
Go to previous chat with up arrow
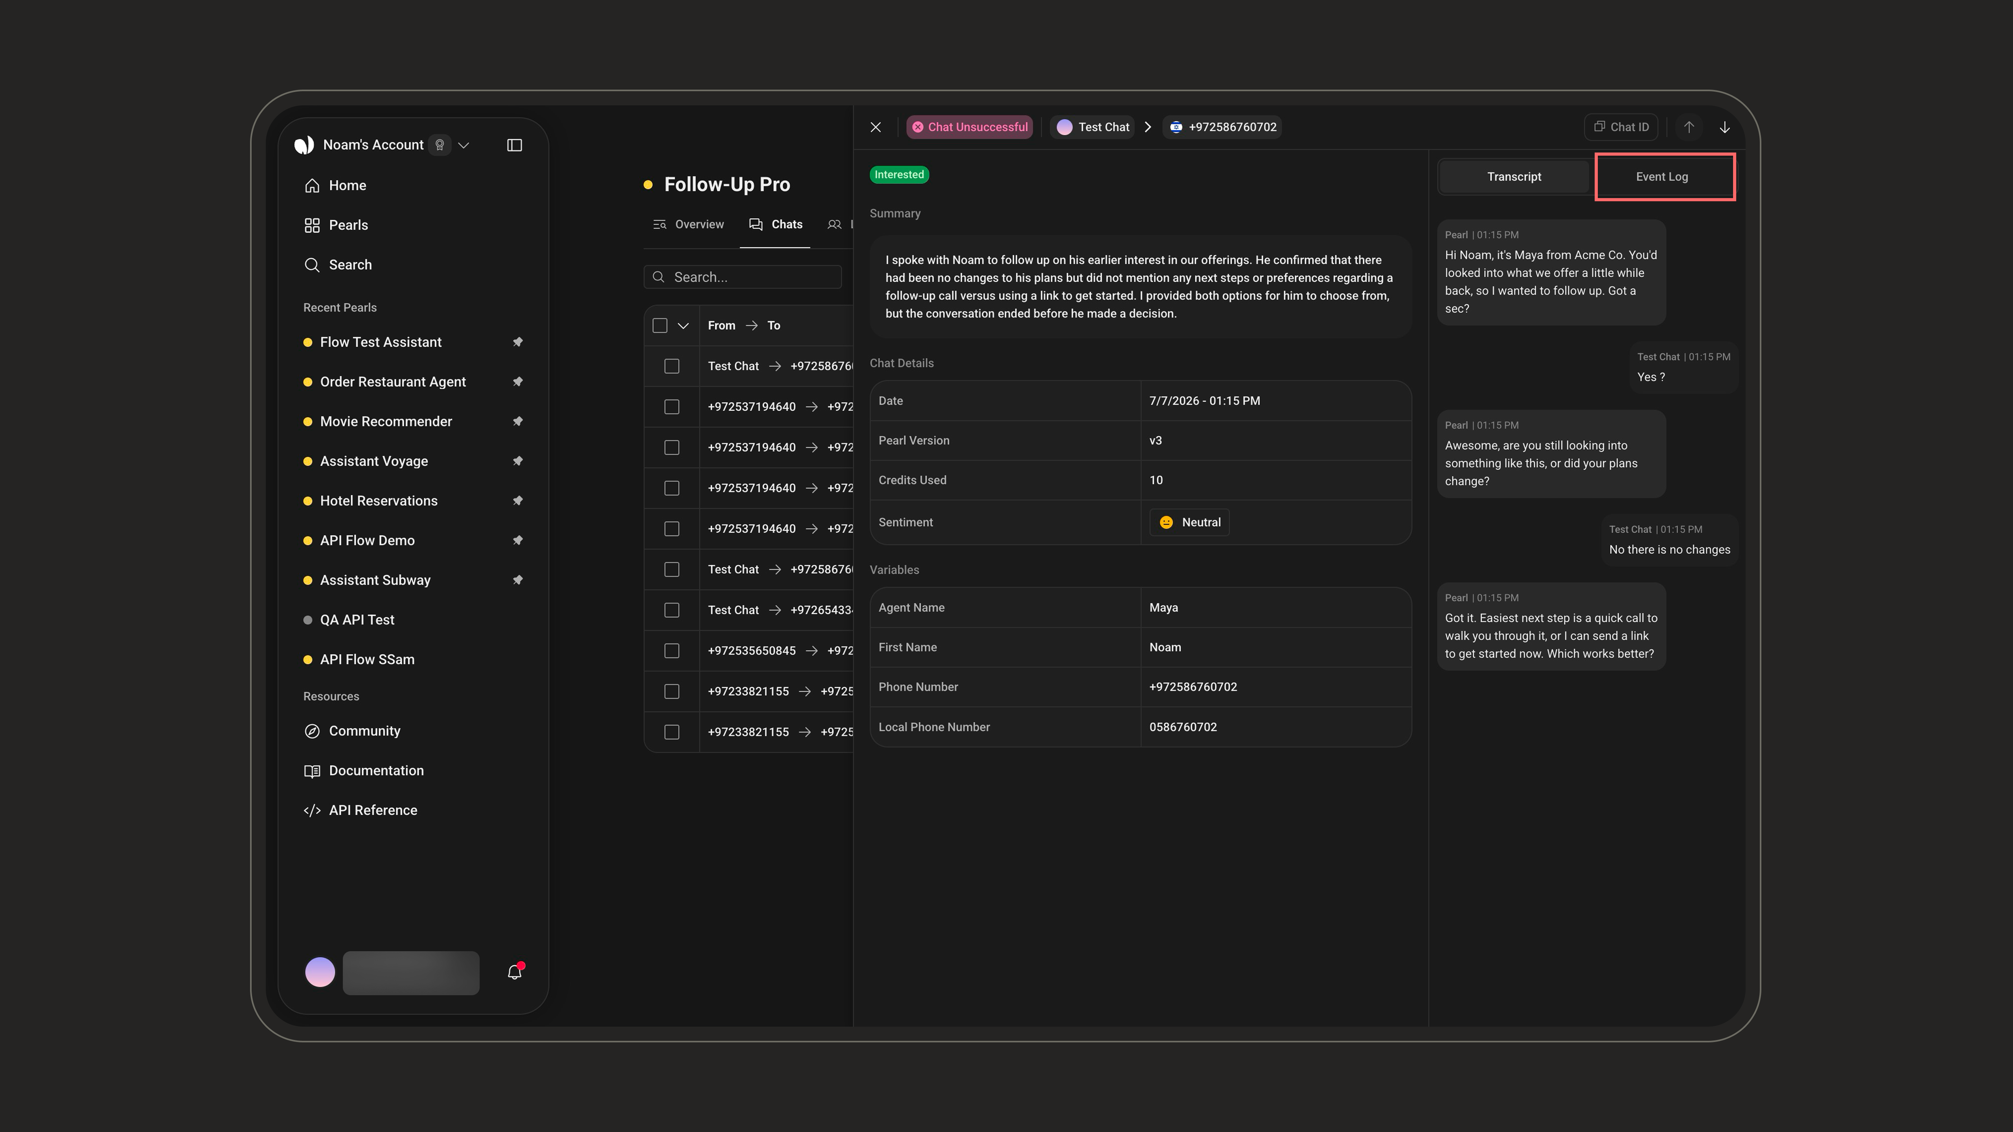[1689, 127]
